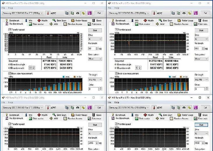Click 4 KB random multi stepper, top-left window
The width and height of the screenshot is (213, 151).
click(x=34, y=68)
